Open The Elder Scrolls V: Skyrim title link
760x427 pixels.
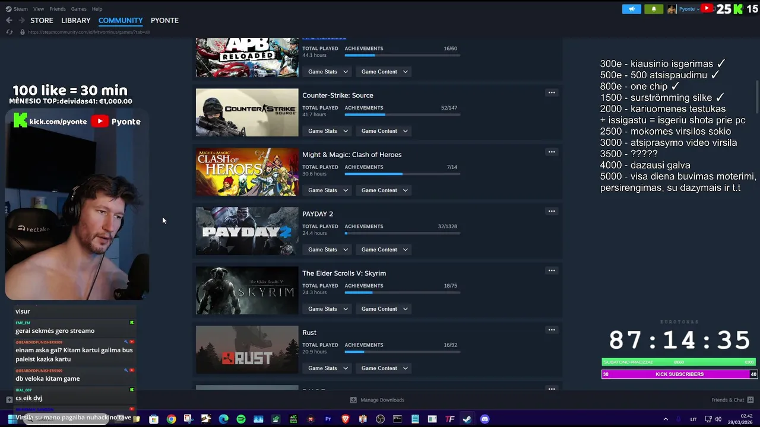344,273
